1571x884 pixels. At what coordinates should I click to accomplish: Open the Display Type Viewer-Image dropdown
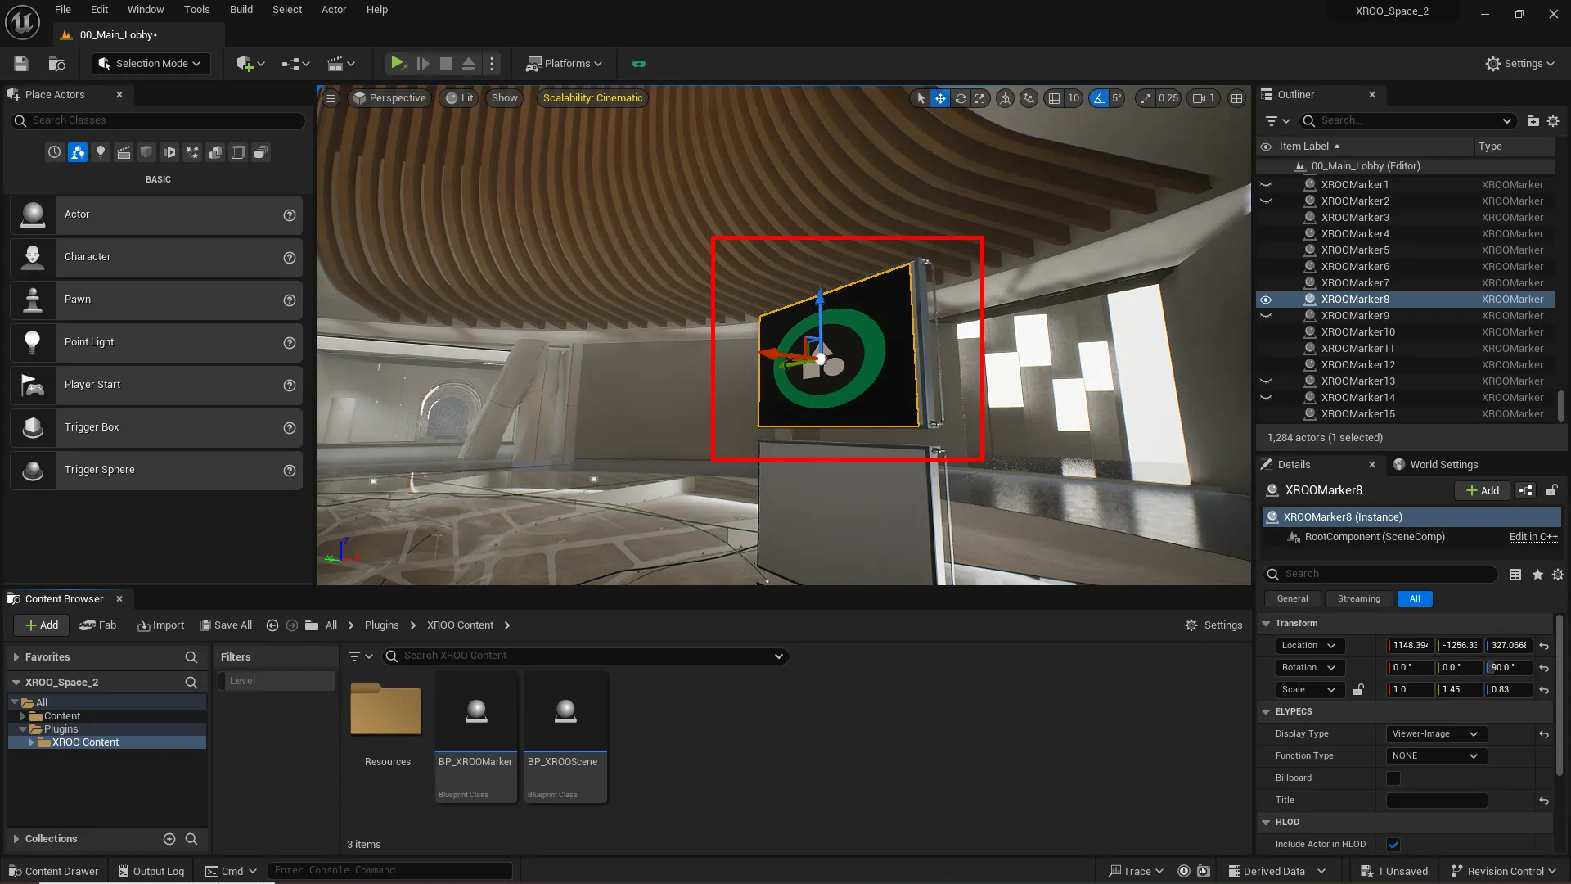[1436, 734]
